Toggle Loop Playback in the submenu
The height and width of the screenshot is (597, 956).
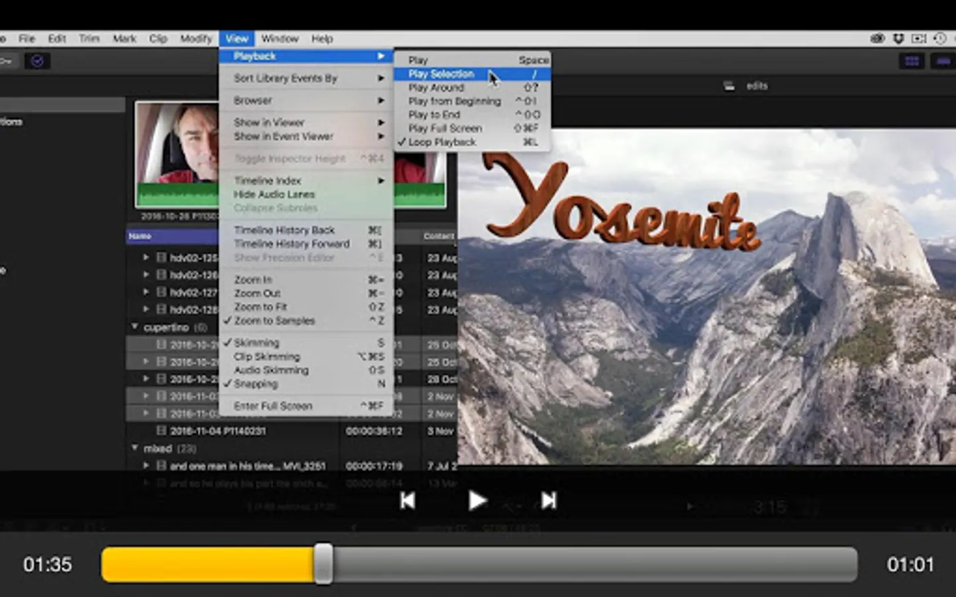point(441,142)
